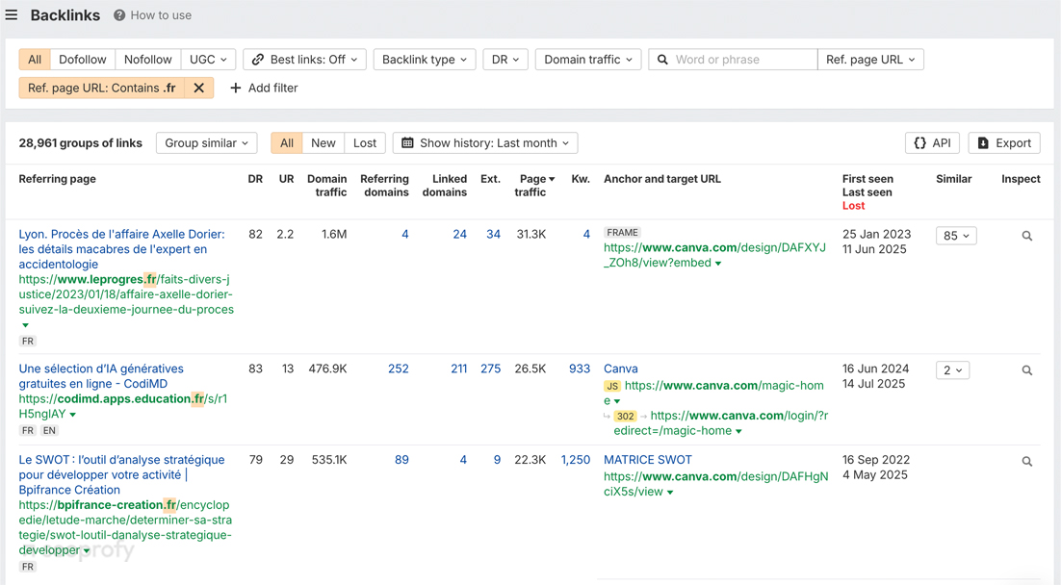Viewport: 1061px width, 585px height.
Task: Open the Backlink type dropdown
Action: [425, 60]
